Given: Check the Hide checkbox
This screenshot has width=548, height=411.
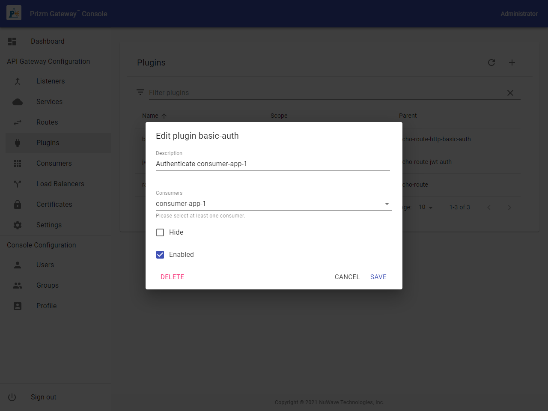Looking at the screenshot, I should pyautogui.click(x=160, y=232).
